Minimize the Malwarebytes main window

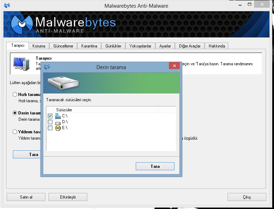(x=240, y=5)
